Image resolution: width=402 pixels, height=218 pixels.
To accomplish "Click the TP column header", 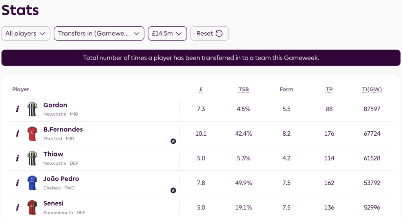I will (329, 89).
